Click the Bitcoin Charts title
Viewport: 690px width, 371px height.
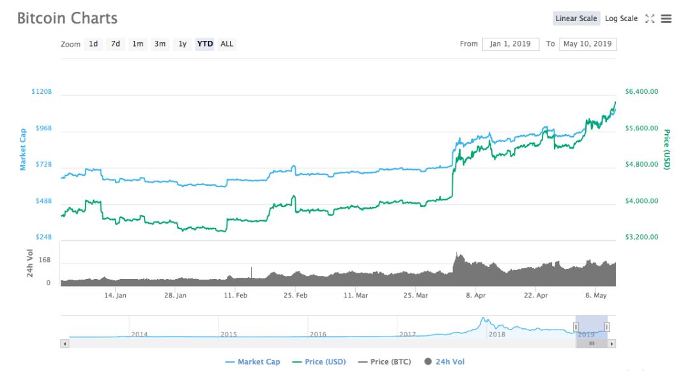pos(67,18)
